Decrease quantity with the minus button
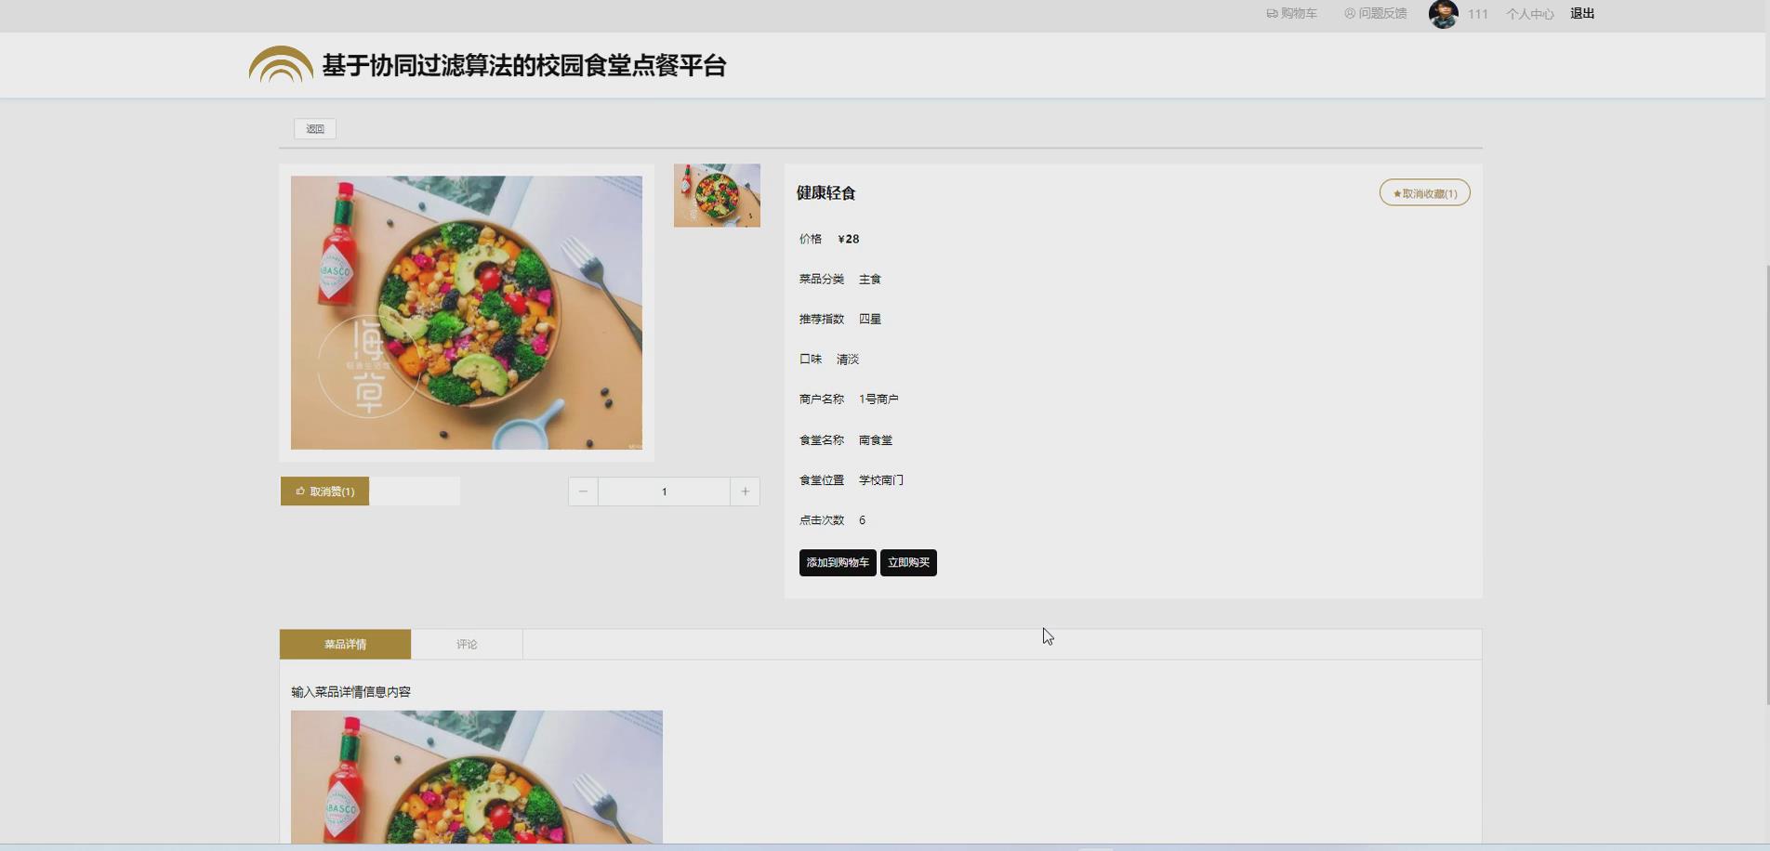Screen dimensions: 1770x851 click(x=583, y=491)
